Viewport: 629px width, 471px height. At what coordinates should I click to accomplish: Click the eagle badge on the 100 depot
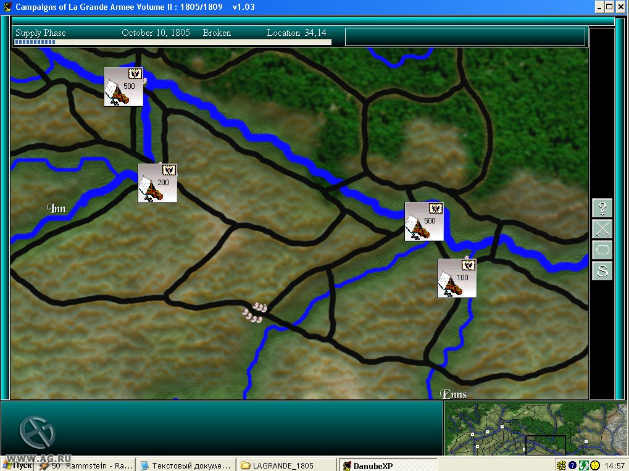pyautogui.click(x=469, y=265)
